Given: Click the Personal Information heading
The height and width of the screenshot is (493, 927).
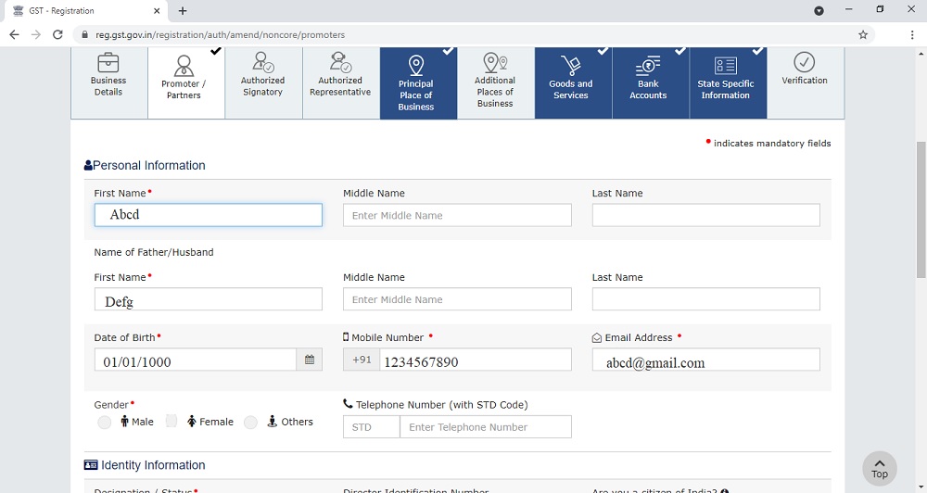Looking at the screenshot, I should click(x=145, y=166).
